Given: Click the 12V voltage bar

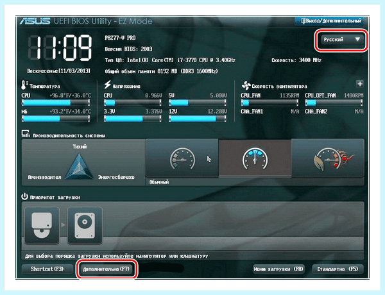Looking at the screenshot, I should (198, 119).
